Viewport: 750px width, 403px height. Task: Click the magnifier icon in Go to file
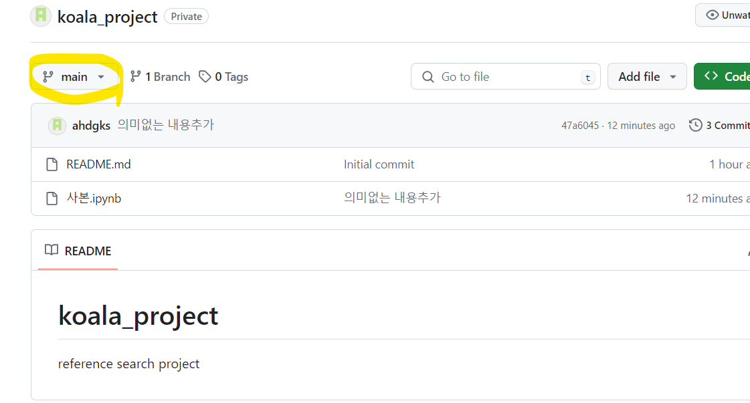click(x=428, y=77)
